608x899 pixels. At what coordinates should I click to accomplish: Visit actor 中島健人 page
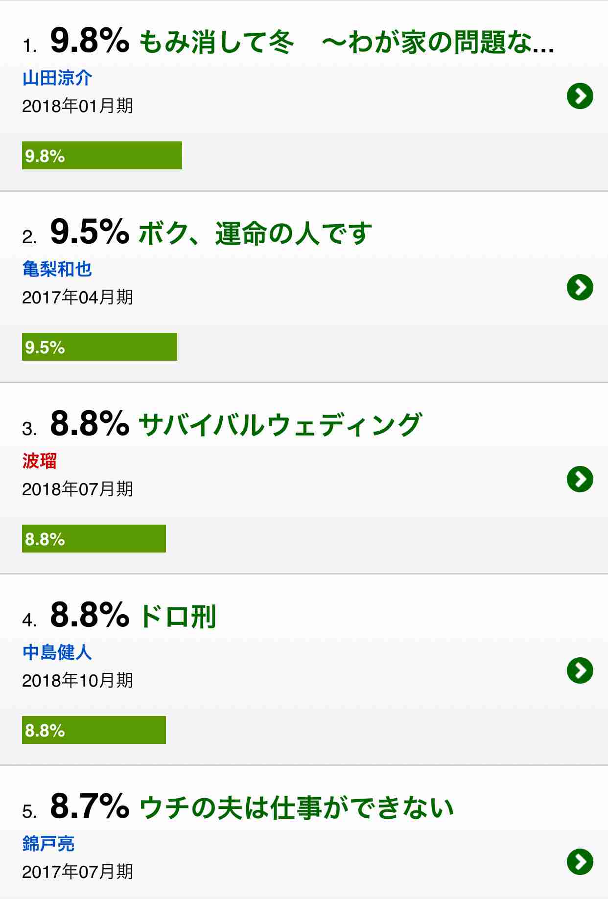57,652
